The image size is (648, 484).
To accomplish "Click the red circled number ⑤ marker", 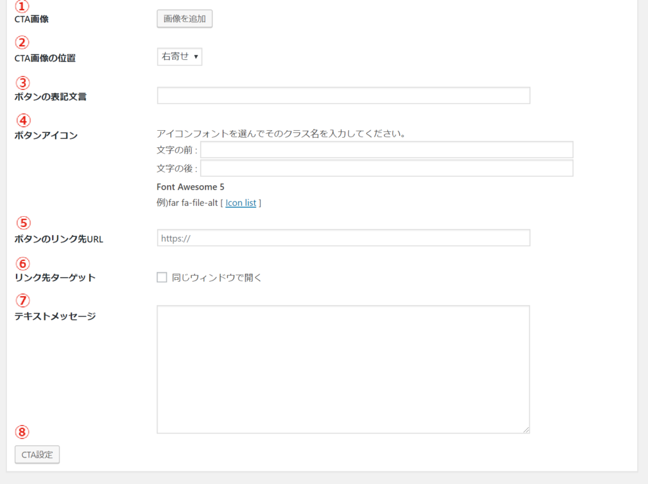I will (x=22, y=223).
